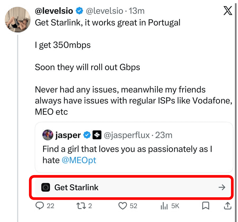Image resolution: width=238 pixels, height=222 pixels.
Task: Click the Starlink app logo icon
Action: 46,188
